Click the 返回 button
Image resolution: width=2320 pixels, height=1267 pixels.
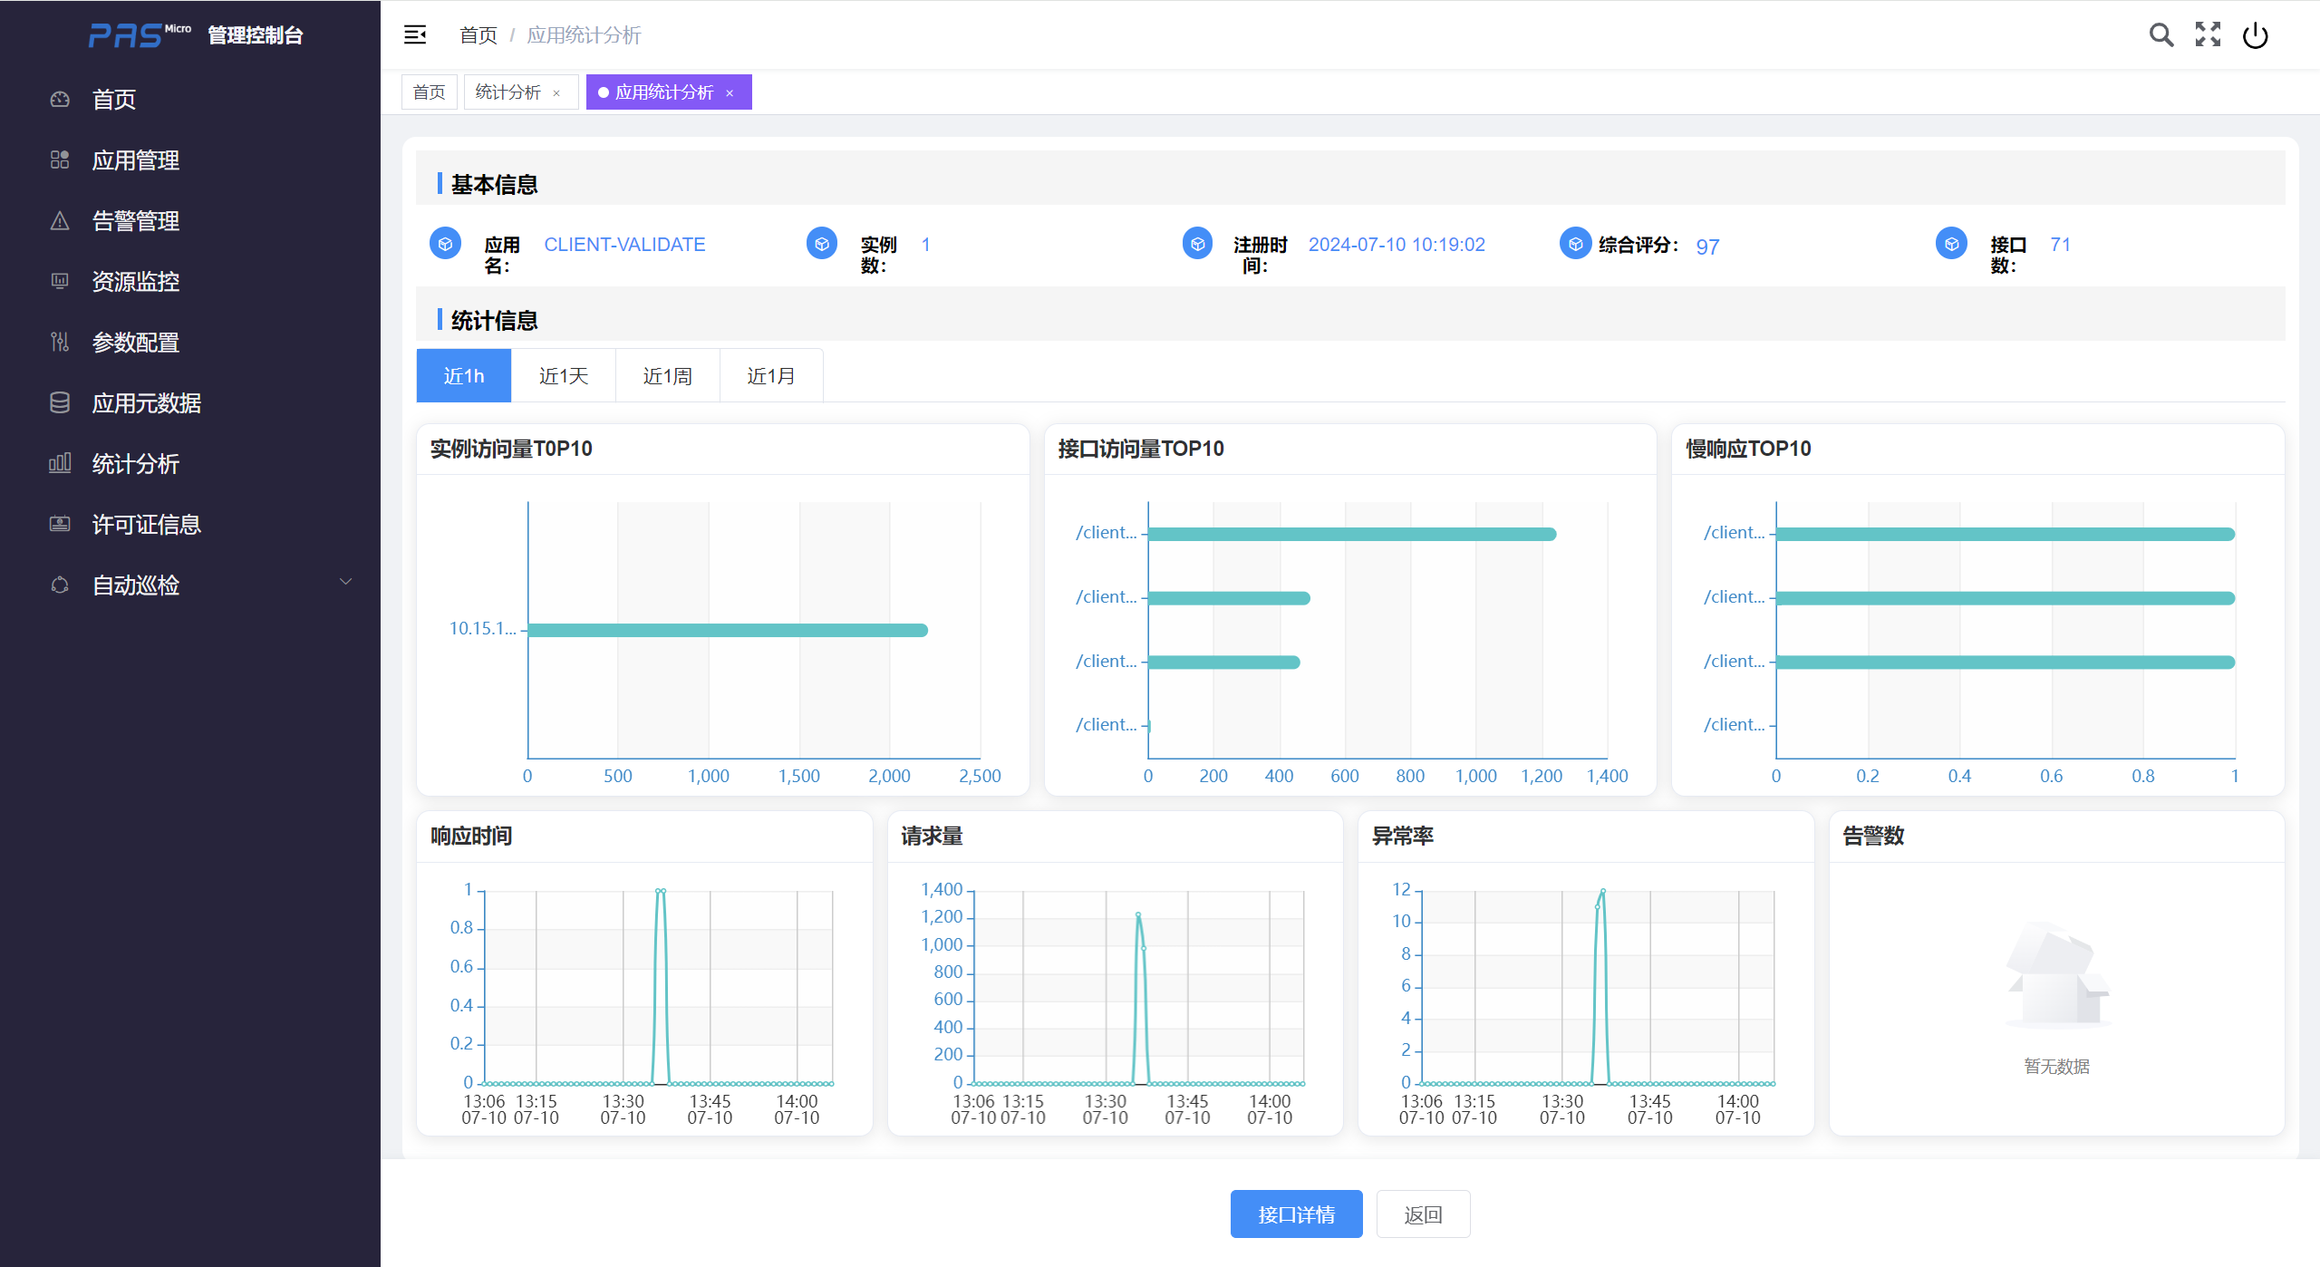(1423, 1214)
